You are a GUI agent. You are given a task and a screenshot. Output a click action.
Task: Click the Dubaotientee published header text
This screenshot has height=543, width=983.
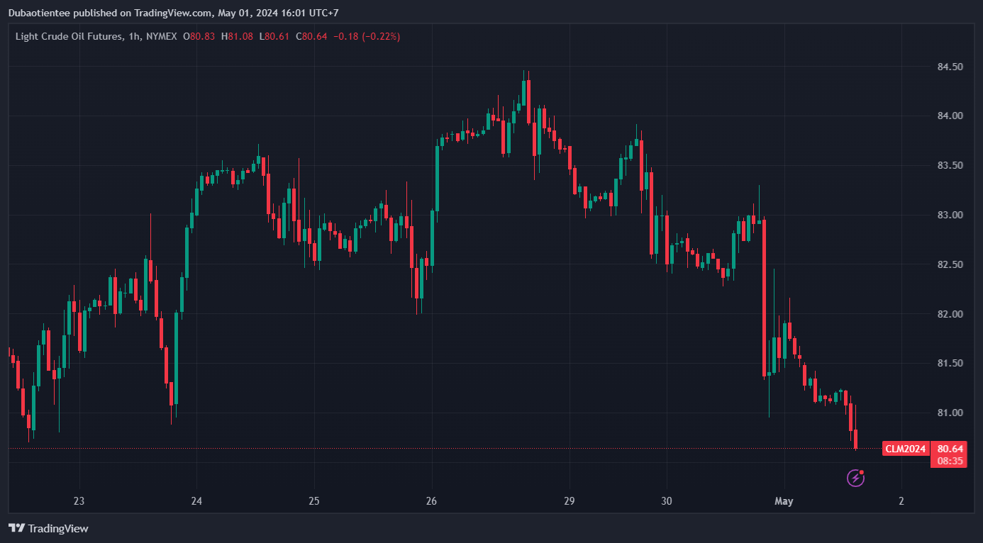[174, 13]
